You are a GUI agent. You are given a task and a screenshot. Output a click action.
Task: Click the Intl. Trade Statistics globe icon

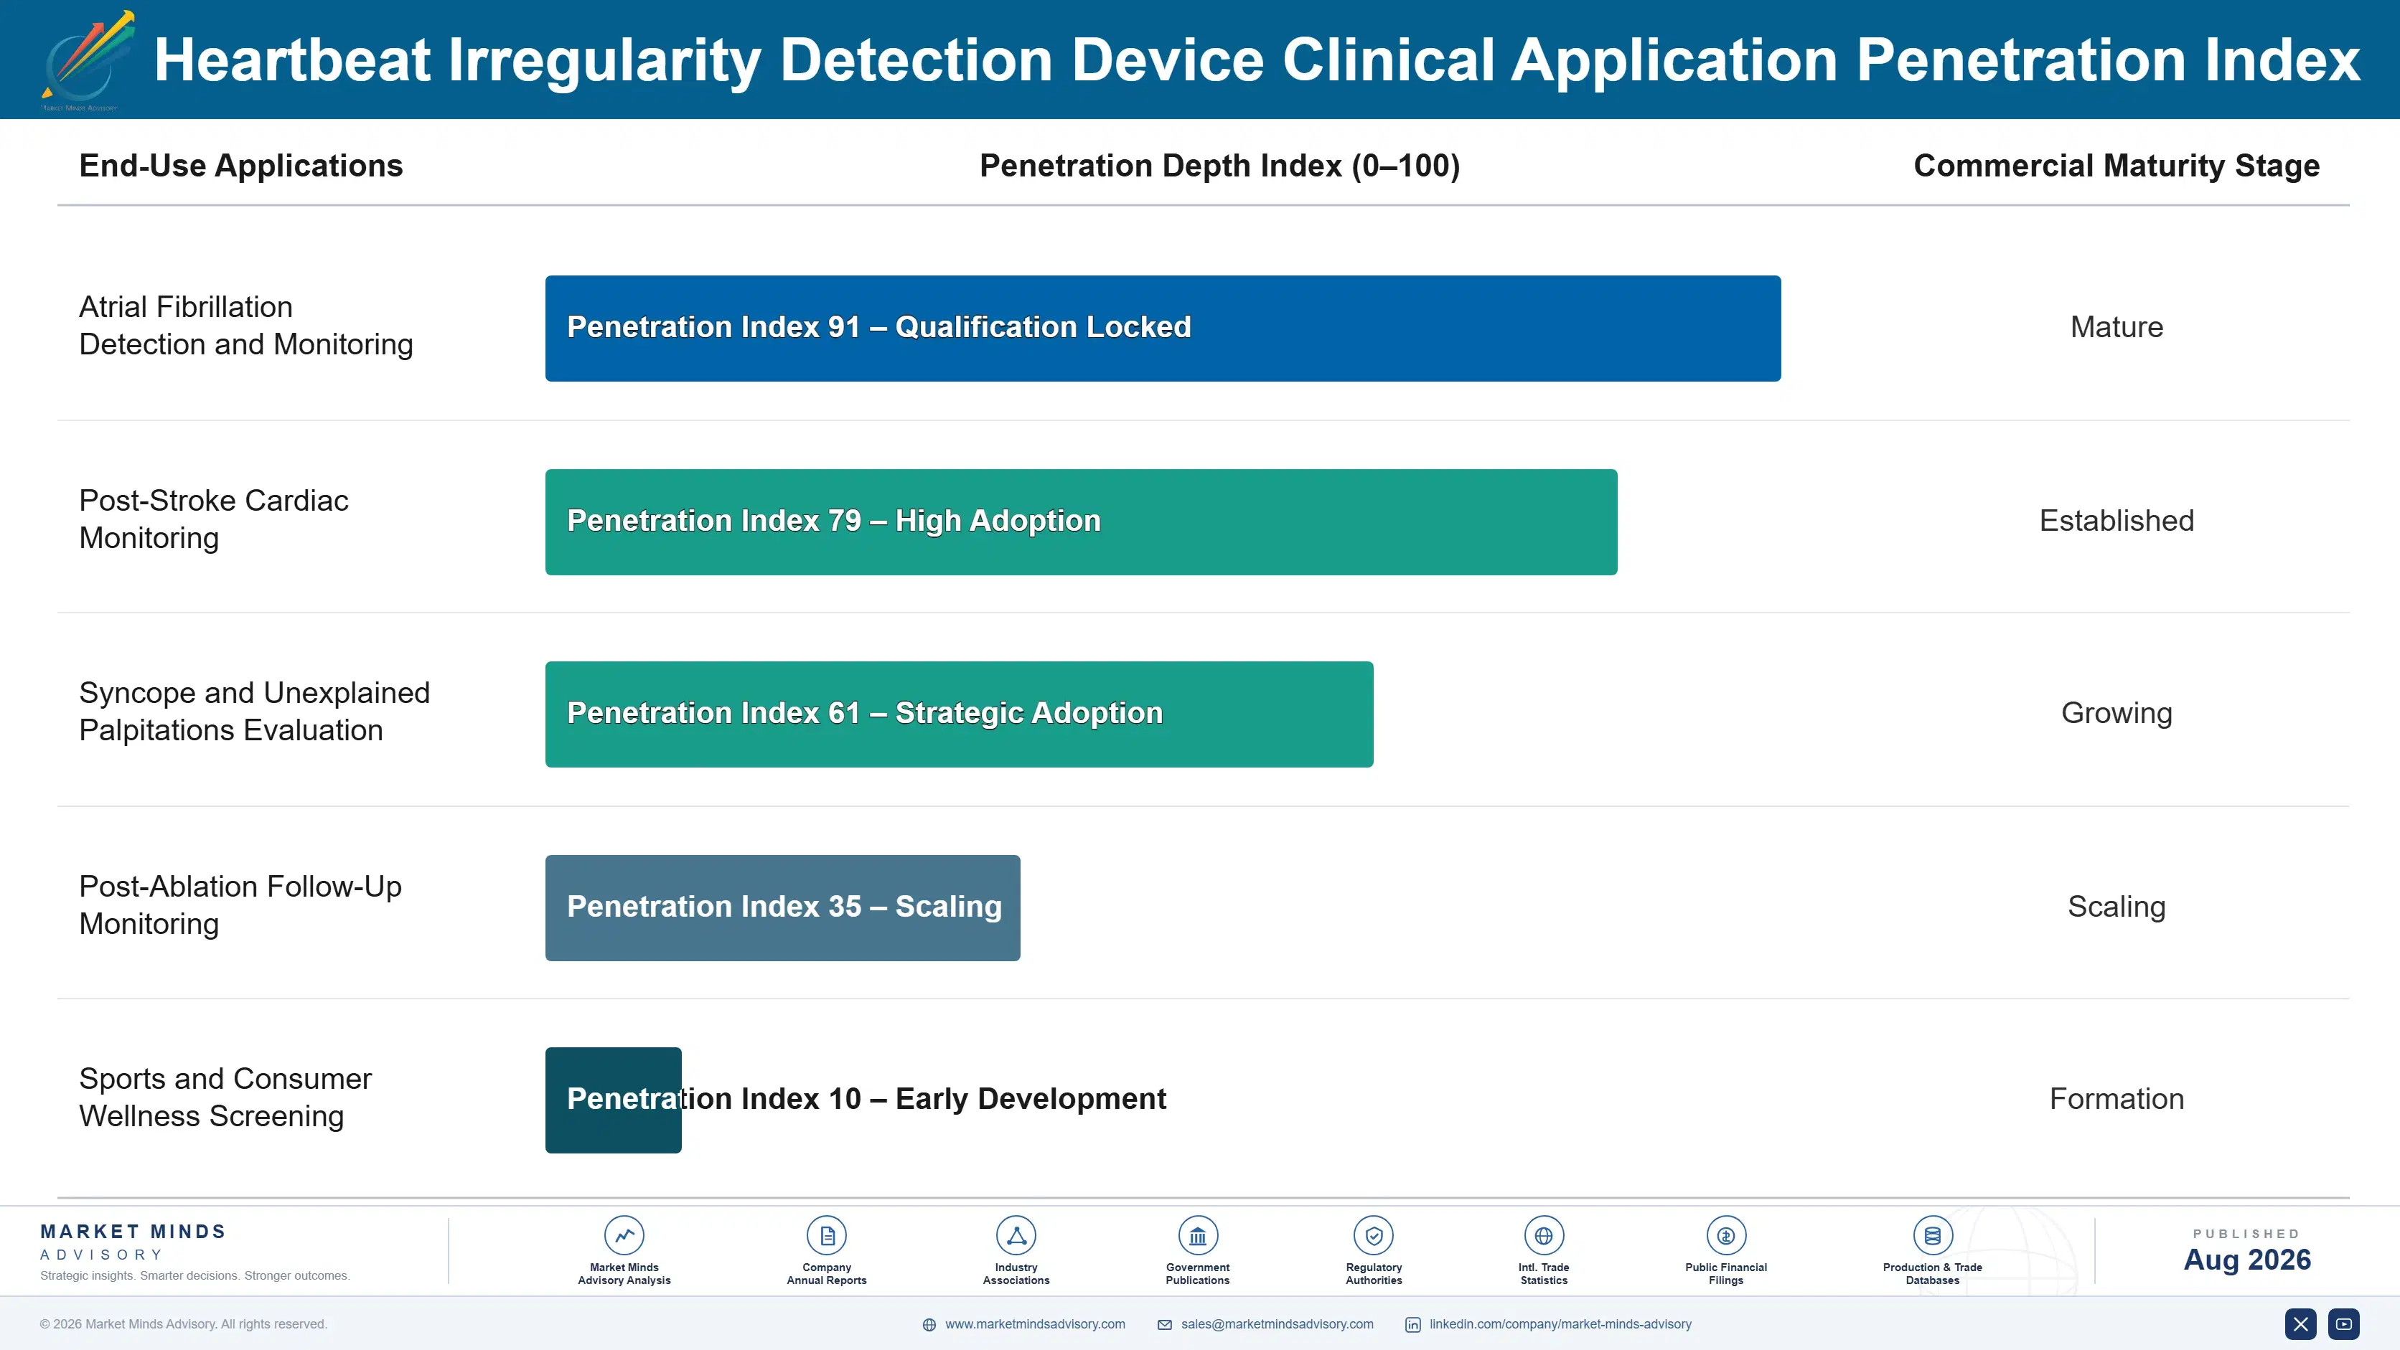click(1544, 1235)
